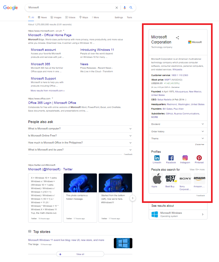This screenshot has height=262, width=219.
Task: Select Best Buy logo thumbnail
Action: 171,179
